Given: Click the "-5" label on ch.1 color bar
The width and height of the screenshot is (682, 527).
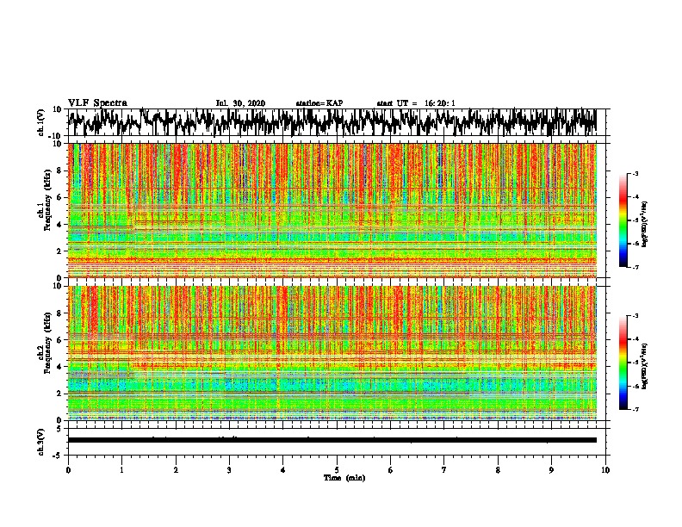Looking at the screenshot, I should pos(635,220).
